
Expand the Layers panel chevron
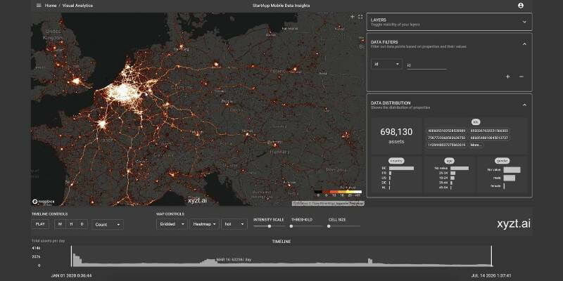coord(524,22)
